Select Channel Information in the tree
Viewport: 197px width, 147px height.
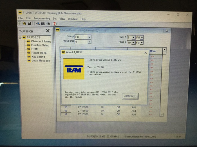41,41
